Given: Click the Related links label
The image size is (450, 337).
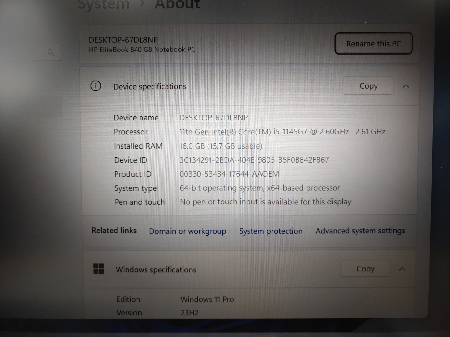Looking at the screenshot, I should 114,231.
